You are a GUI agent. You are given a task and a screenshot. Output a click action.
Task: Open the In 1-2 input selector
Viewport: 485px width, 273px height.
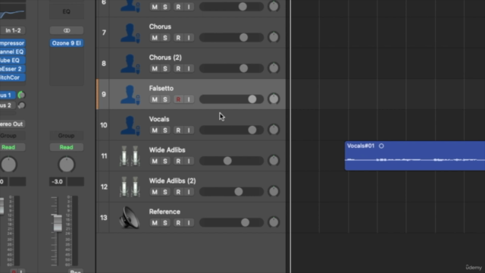click(13, 30)
